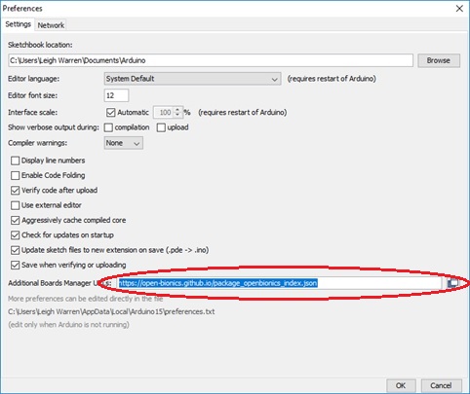Viewport: 470px width, 394px height.
Task: Toggle Automatic interface scale checkbox
Action: (x=111, y=113)
